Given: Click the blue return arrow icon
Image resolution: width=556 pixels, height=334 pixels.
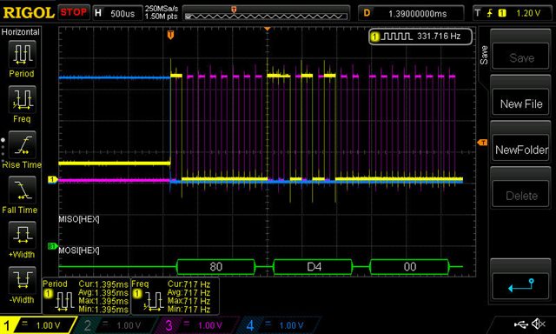Looking at the screenshot, I should click(521, 286).
